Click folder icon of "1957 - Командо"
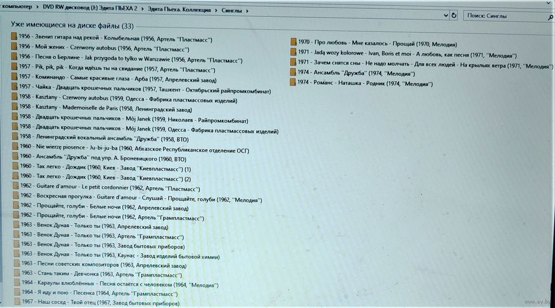This screenshot has width=555, height=308. 14,76
